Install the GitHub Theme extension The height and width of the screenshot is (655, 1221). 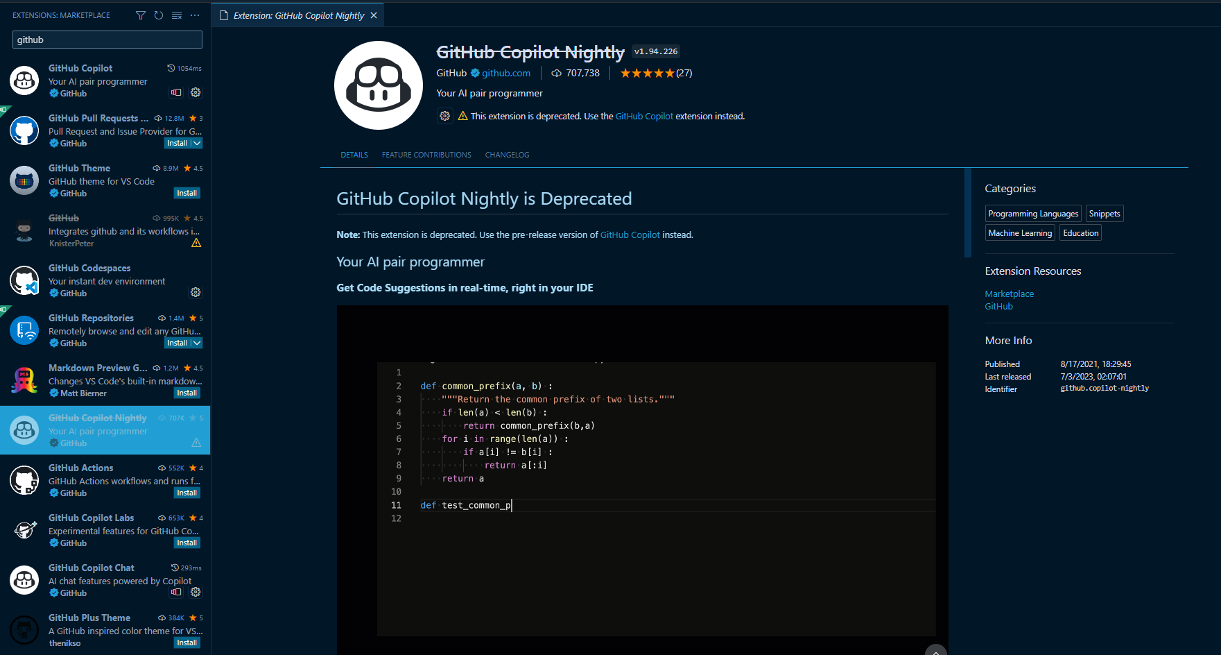pyautogui.click(x=187, y=193)
